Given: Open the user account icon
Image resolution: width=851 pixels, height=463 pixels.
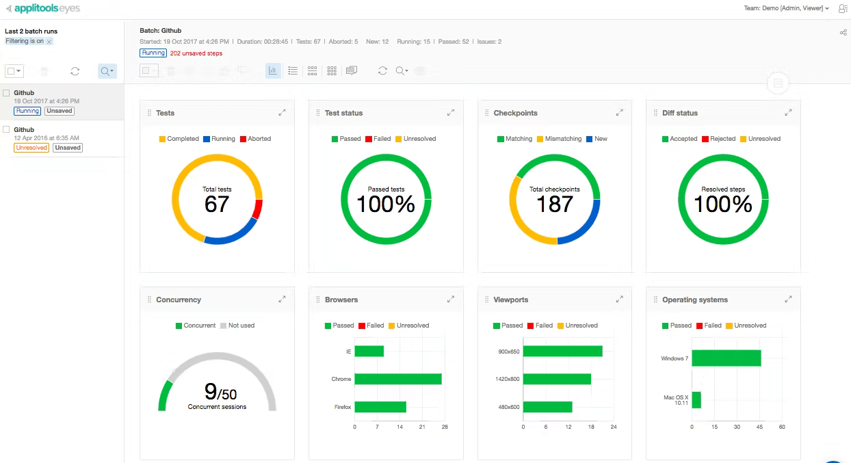Looking at the screenshot, I should tap(842, 9).
